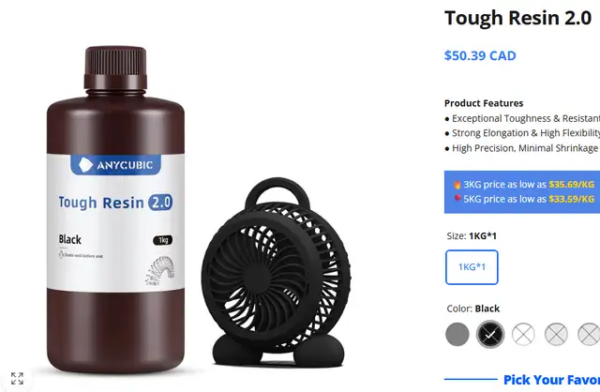Click the black 3D printed fan model
Image resolution: width=600 pixels, height=392 pixels.
pos(277,272)
